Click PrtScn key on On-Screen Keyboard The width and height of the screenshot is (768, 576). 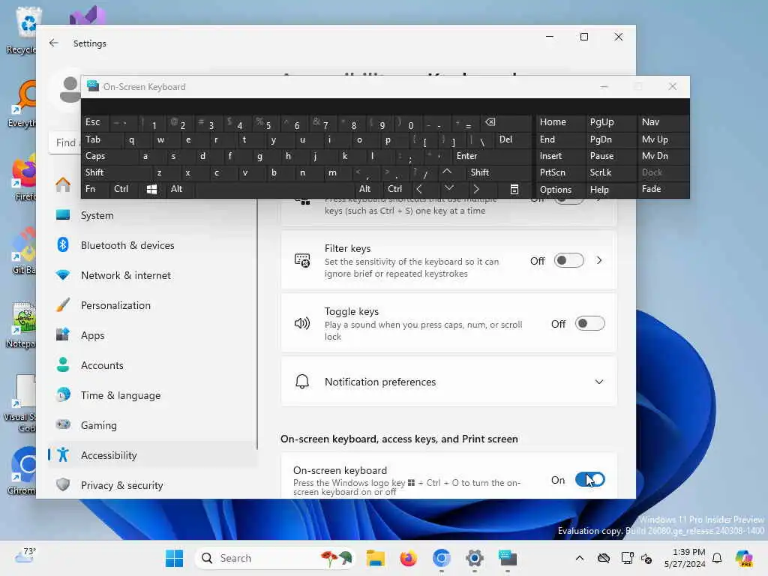click(x=559, y=172)
